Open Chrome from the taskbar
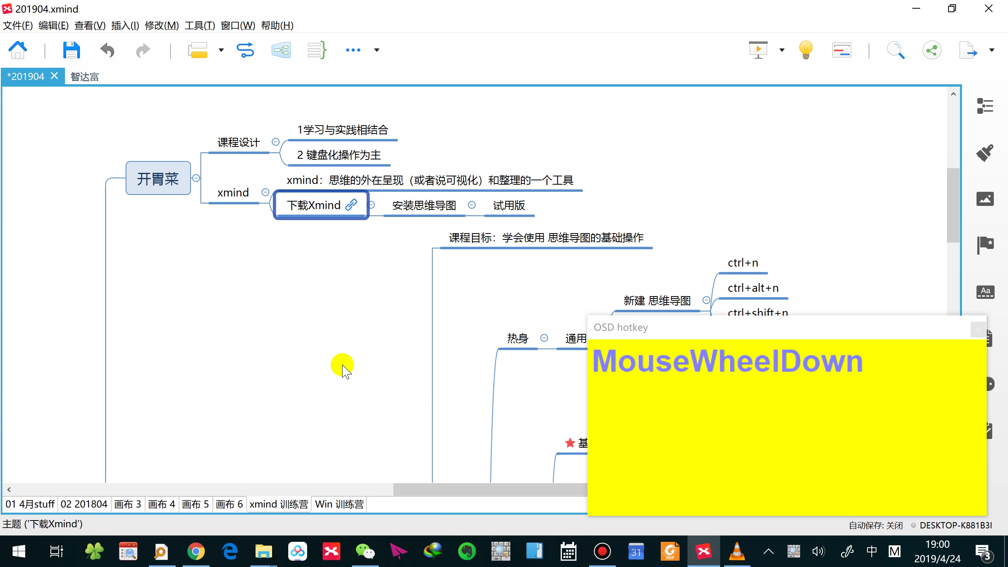This screenshot has width=1008, height=567. point(196,551)
